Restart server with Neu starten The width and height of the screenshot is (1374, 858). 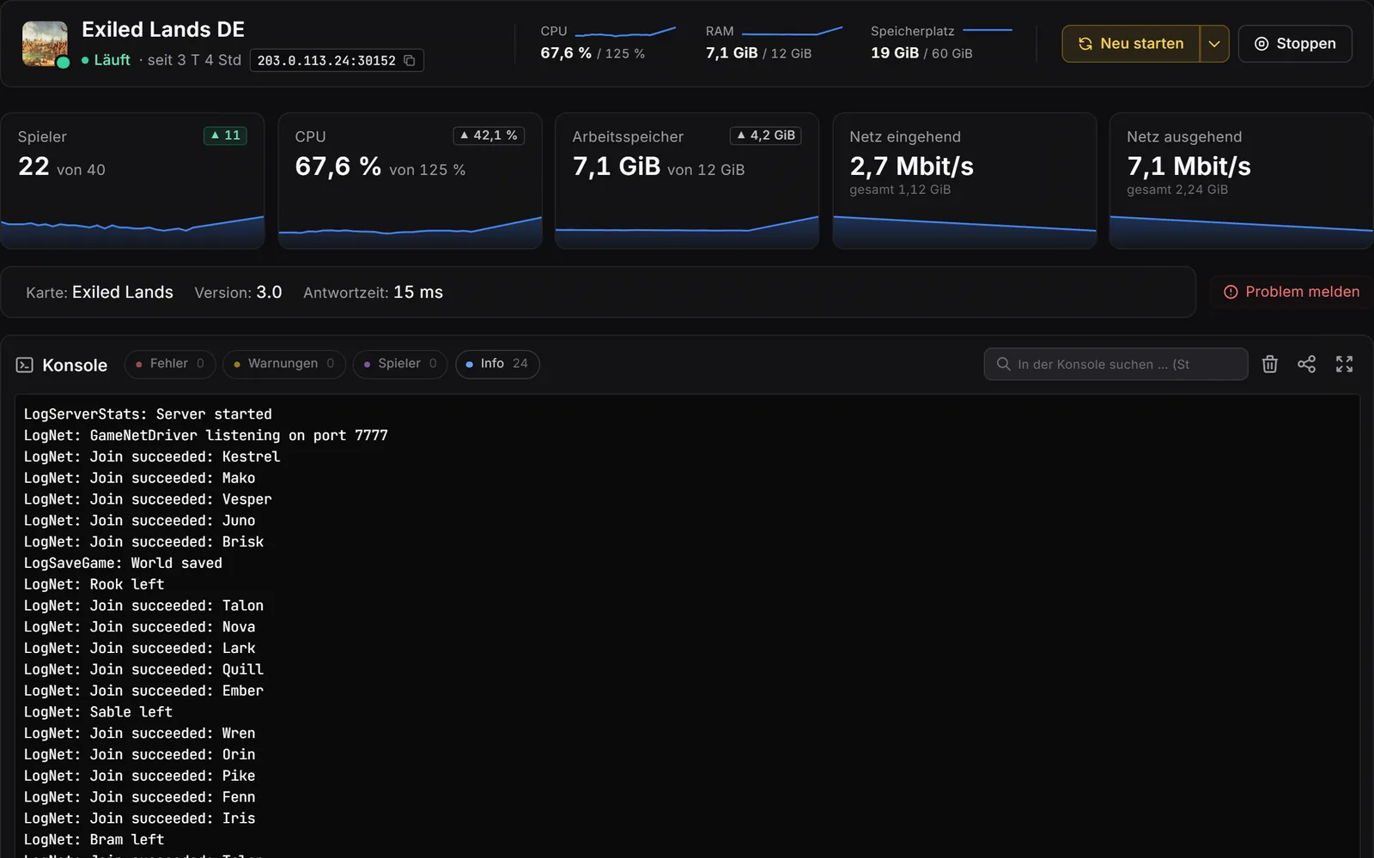tap(1131, 44)
